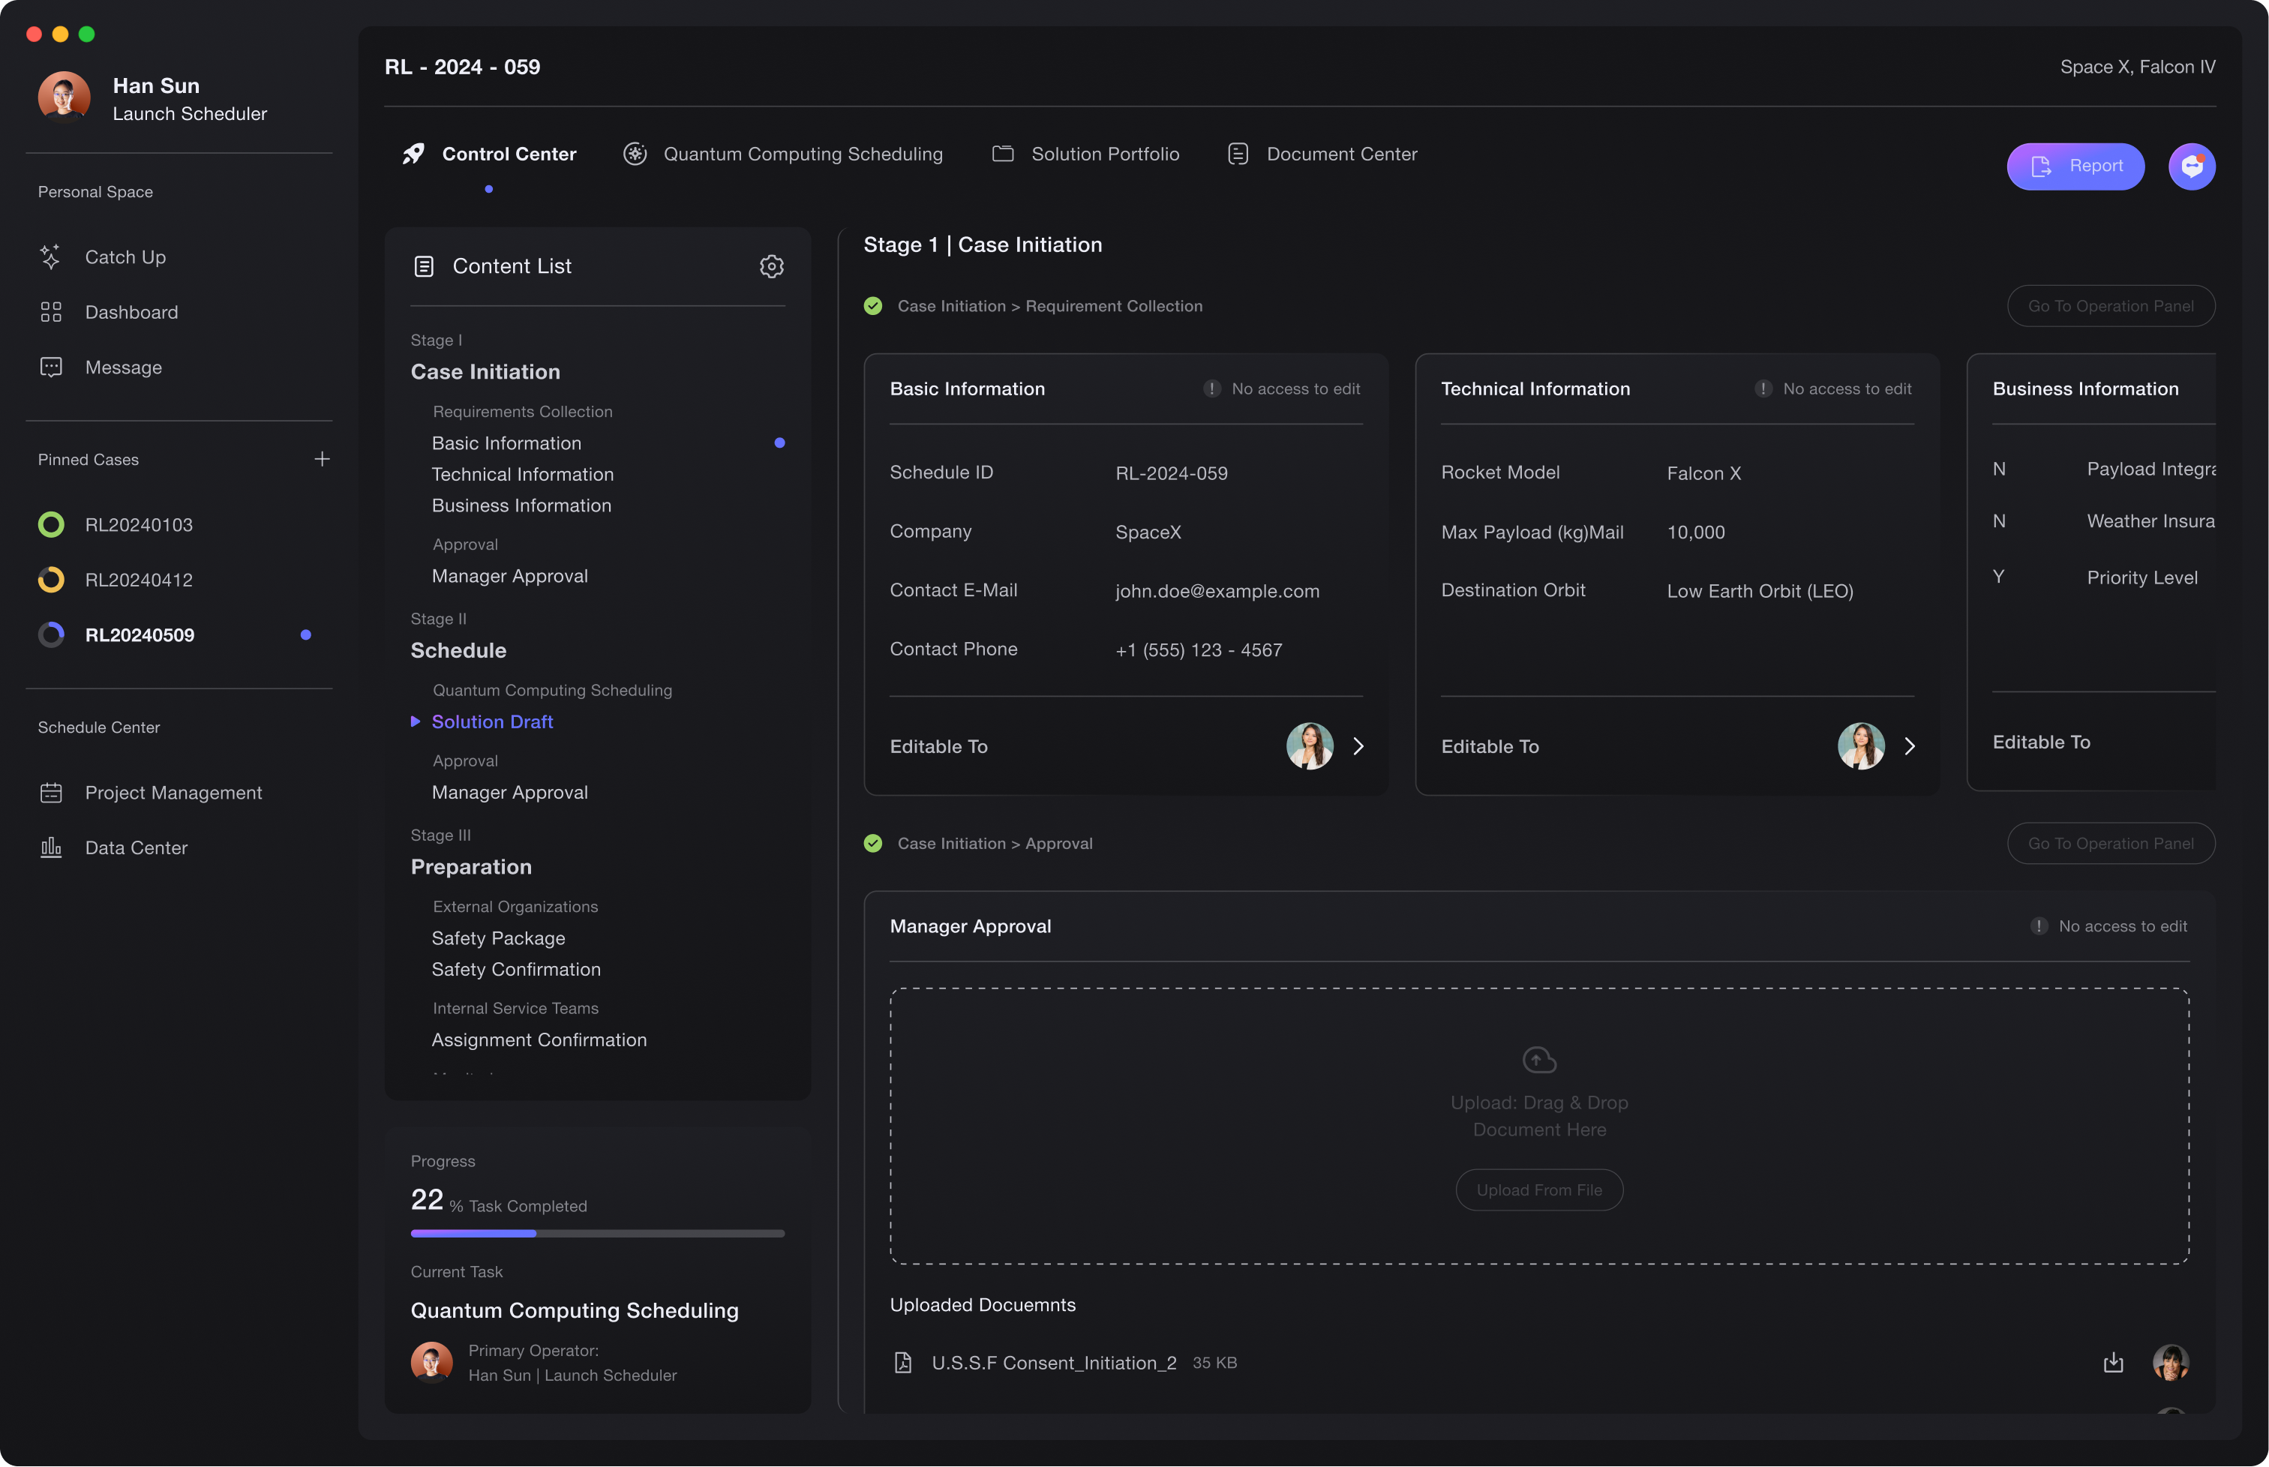Click the Upload From File button

tap(1538, 1189)
